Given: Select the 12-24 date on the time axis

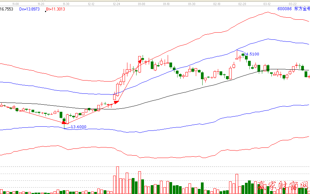Looking at the screenshot, I should 116,4.
